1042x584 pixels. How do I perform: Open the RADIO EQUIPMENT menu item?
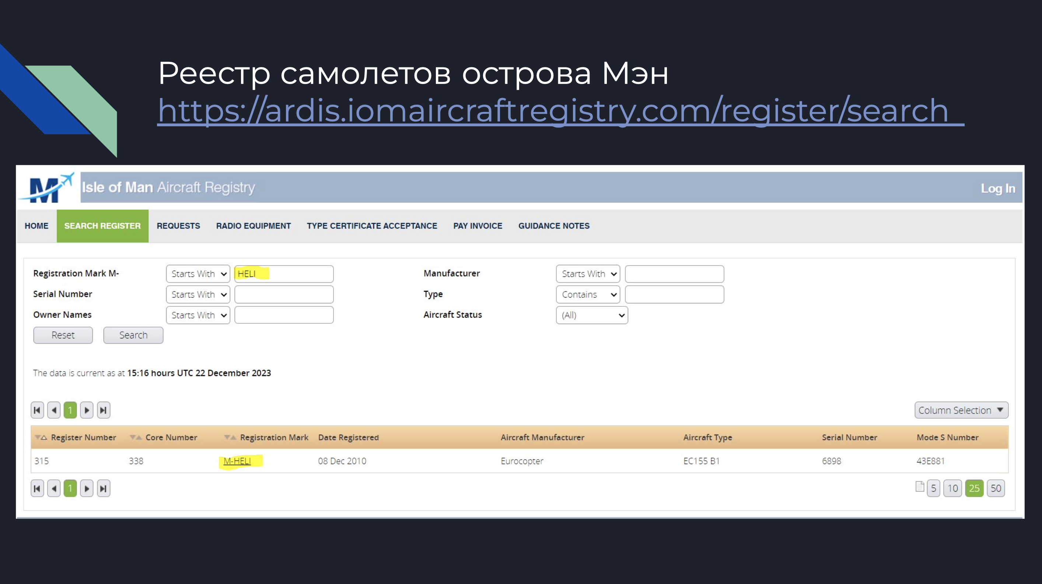click(x=253, y=226)
